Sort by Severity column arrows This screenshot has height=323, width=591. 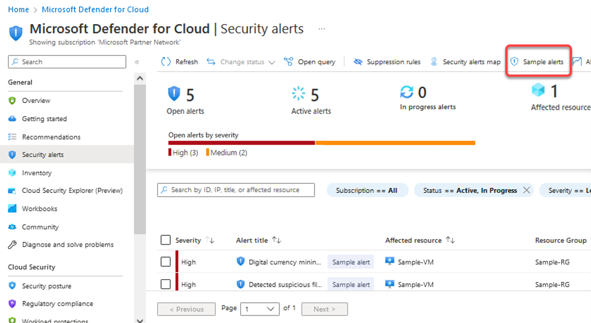tap(210, 240)
